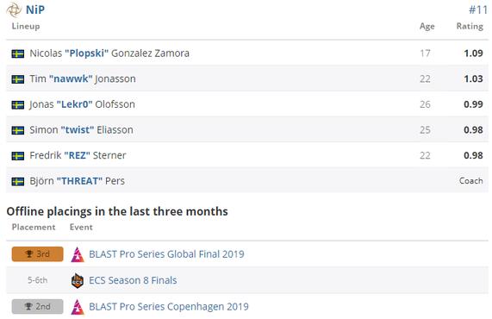
Task: Open BLAST Pro Series Global Final 2019
Action: coord(166,254)
